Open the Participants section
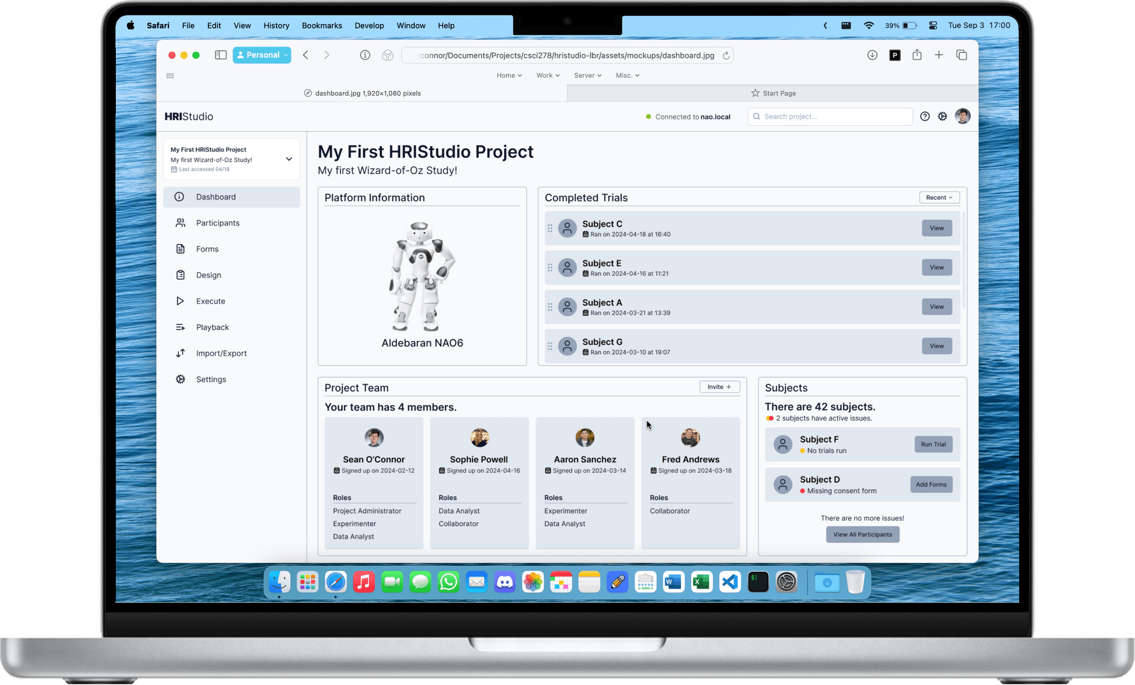This screenshot has height=685, width=1135. point(216,223)
